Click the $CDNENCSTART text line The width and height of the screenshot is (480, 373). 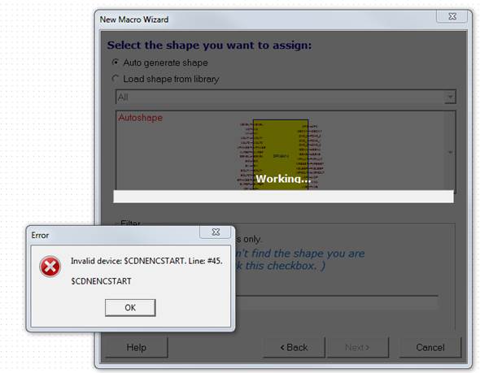pyautogui.click(x=102, y=281)
